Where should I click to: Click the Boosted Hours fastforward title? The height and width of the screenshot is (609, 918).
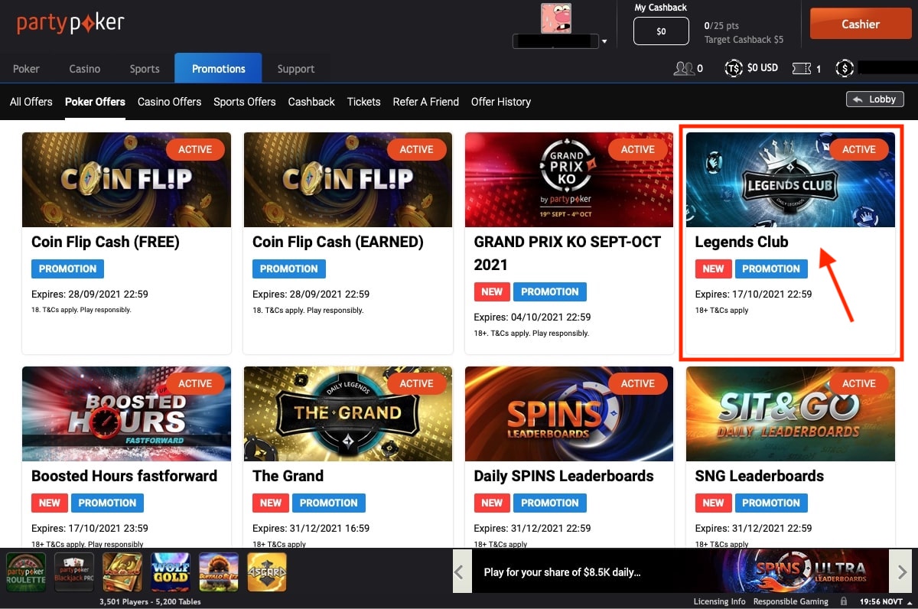pyautogui.click(x=124, y=476)
